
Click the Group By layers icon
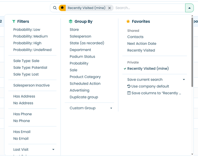(x=71, y=21)
